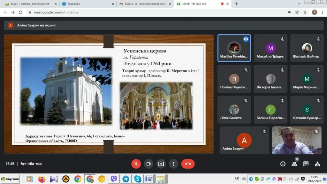Click the address bar with meet.google.com URL
Viewport: 327px width, 184px height.
153,12
